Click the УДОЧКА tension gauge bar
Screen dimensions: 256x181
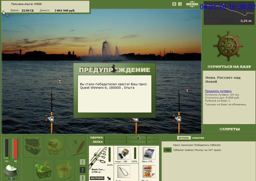tap(132, 137)
